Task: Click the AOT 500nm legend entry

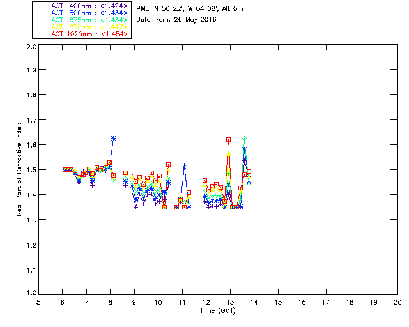Action: tap(81, 13)
